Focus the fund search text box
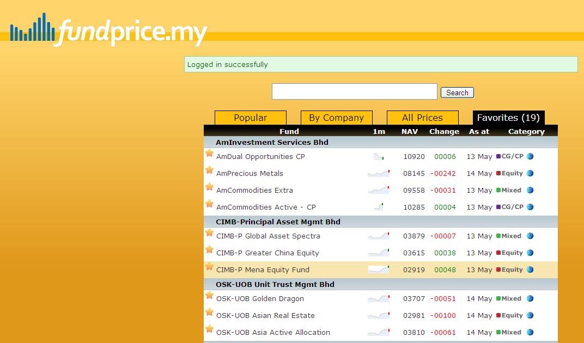 354,91
